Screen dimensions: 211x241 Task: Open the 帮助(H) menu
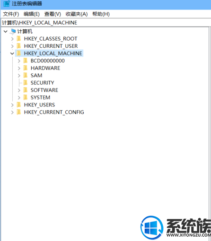pyautogui.click(x=101, y=14)
